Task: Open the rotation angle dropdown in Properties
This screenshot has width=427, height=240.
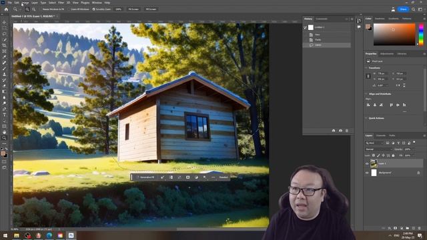Action: (x=387, y=85)
